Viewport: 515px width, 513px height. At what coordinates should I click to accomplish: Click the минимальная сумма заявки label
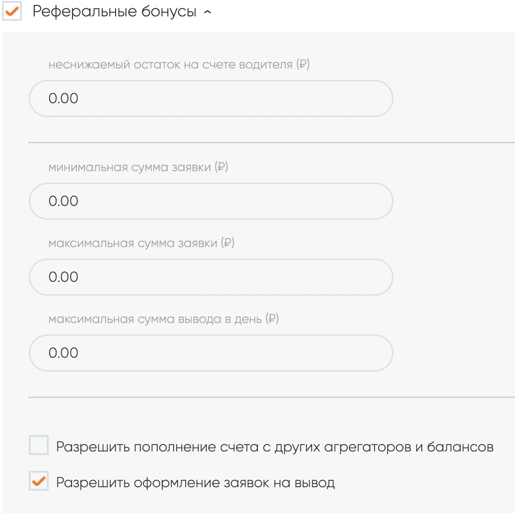(x=131, y=167)
